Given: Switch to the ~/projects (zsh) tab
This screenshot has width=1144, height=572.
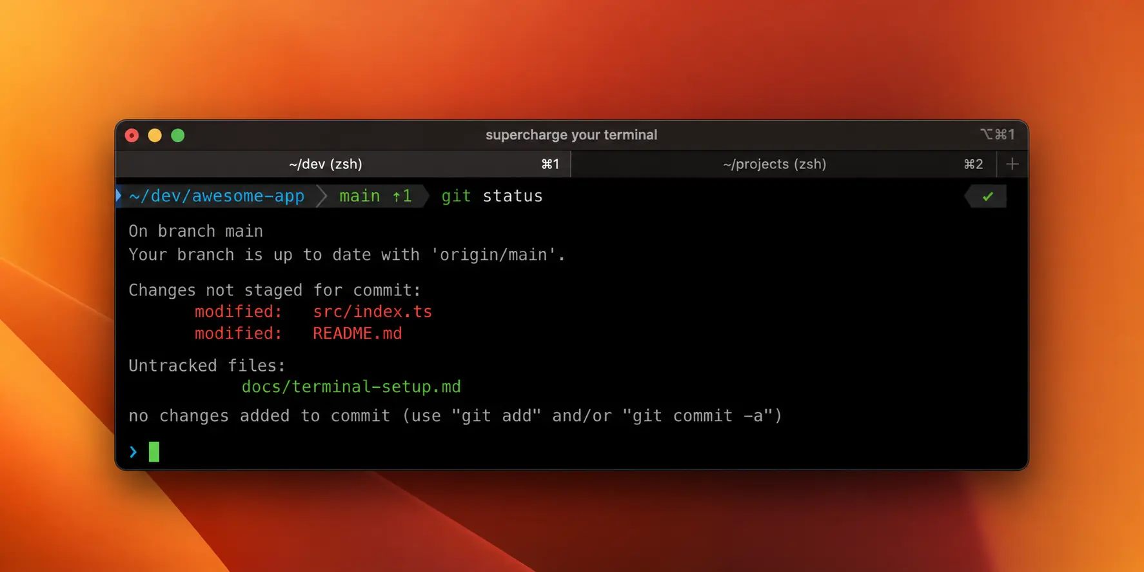Looking at the screenshot, I should click(784, 164).
